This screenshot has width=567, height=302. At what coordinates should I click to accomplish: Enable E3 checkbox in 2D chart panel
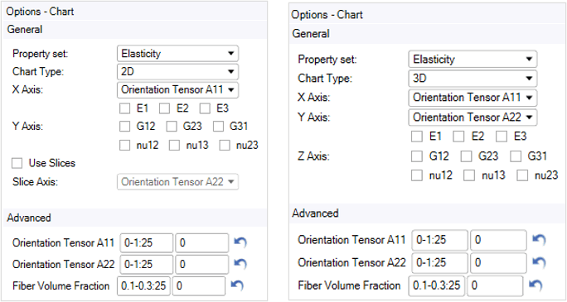tap(205, 108)
